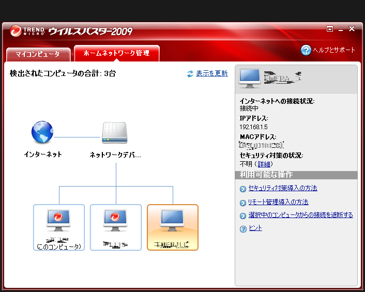Click arrow icon beside セキュリティ対策導入の方法

243,189
